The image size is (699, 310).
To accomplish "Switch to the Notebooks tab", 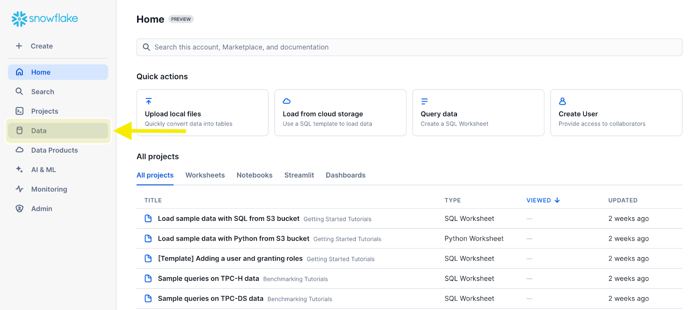I will coord(254,175).
